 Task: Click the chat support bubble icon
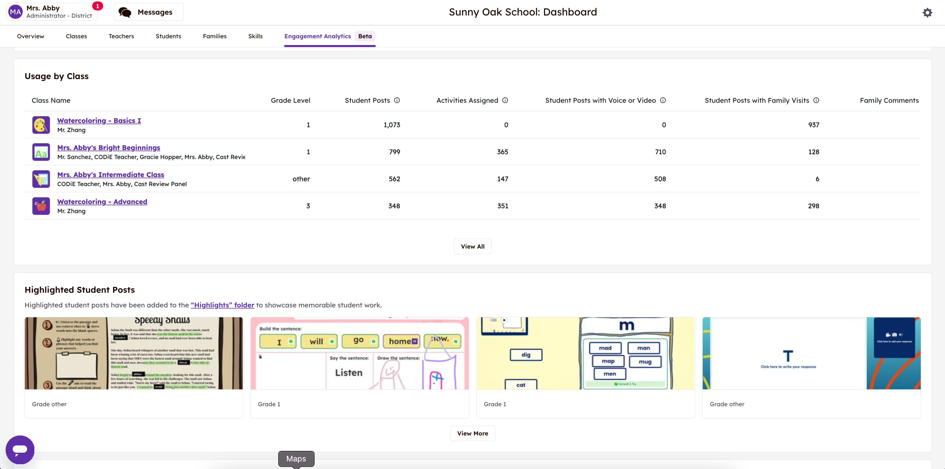(20, 449)
